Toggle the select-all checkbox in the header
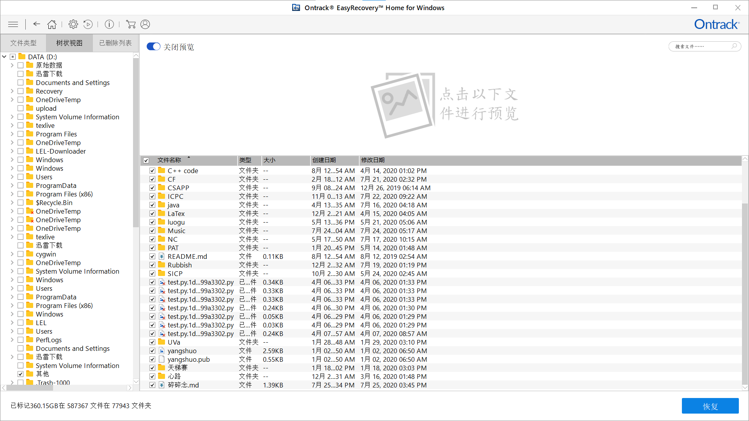Image resolution: width=749 pixels, height=421 pixels. pos(146,160)
